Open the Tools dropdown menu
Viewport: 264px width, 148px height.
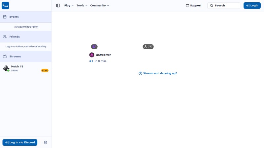[82, 6]
